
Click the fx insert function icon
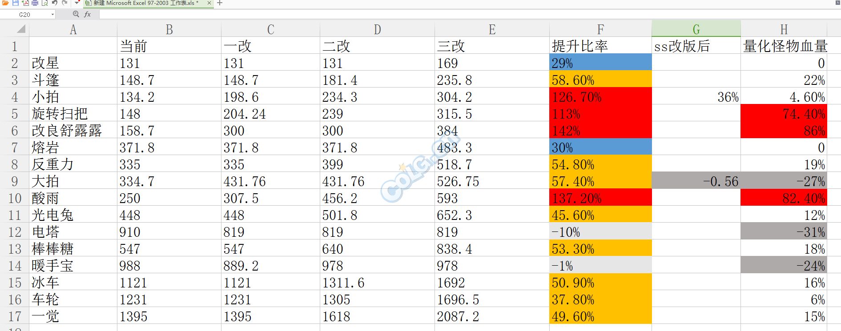pos(88,14)
